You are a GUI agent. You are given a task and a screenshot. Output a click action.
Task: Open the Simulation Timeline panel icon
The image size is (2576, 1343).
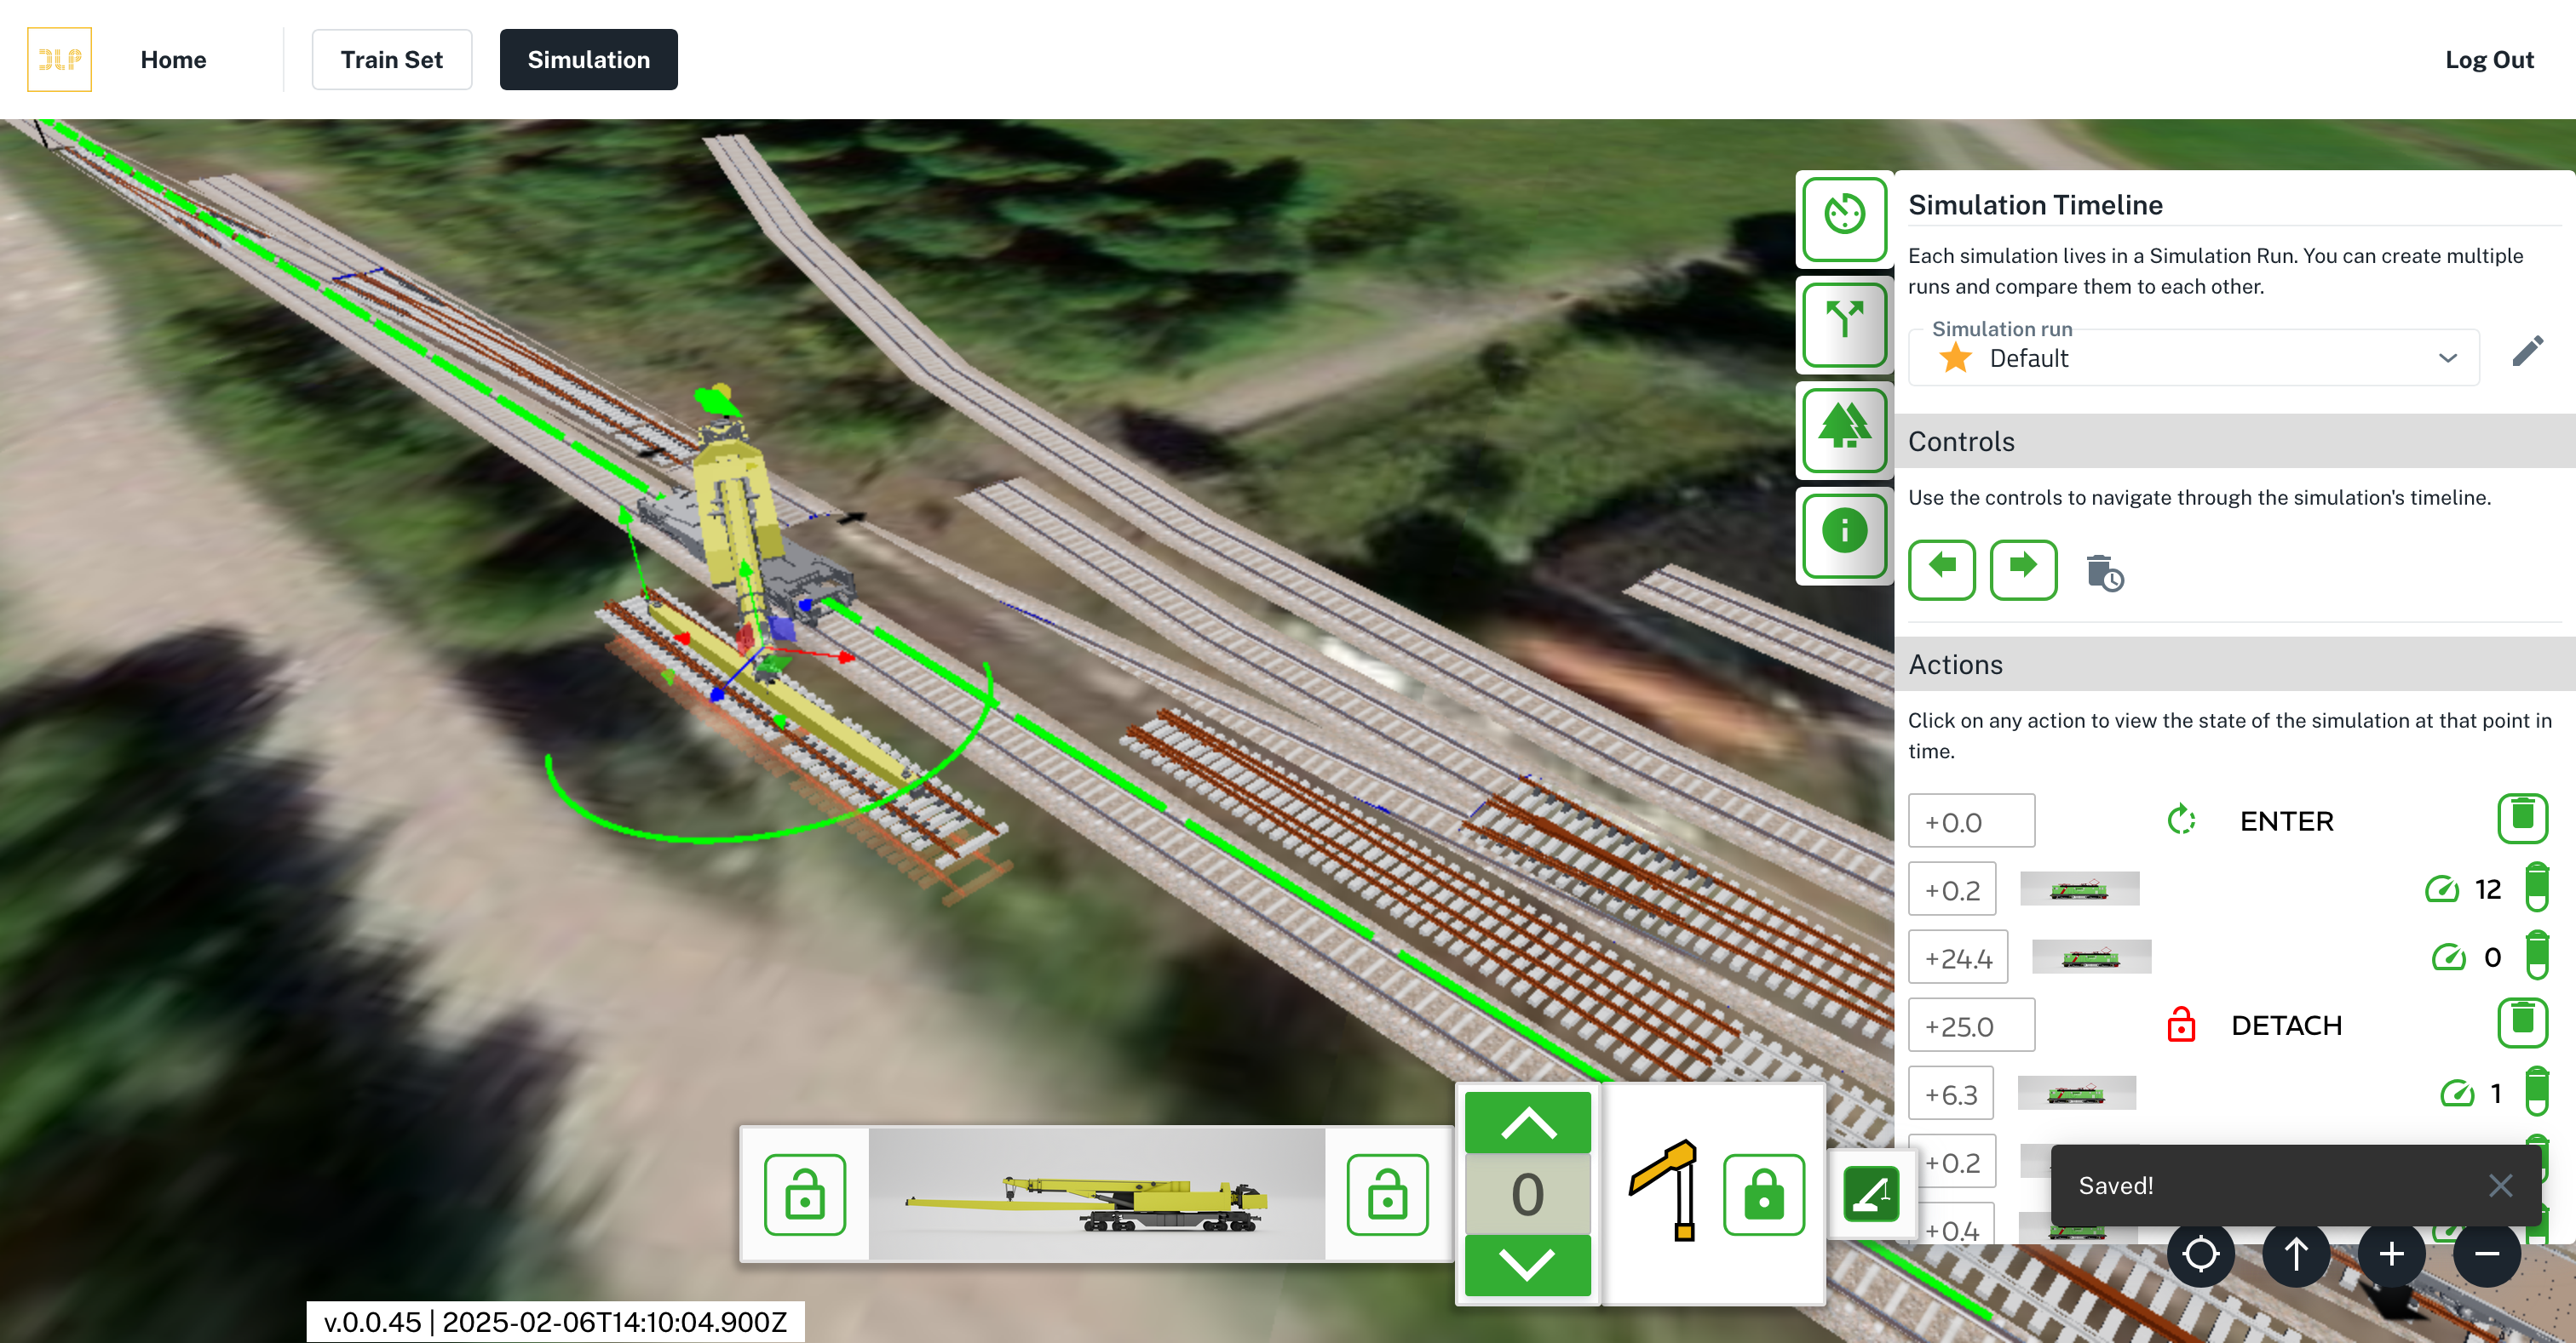[x=1843, y=218]
